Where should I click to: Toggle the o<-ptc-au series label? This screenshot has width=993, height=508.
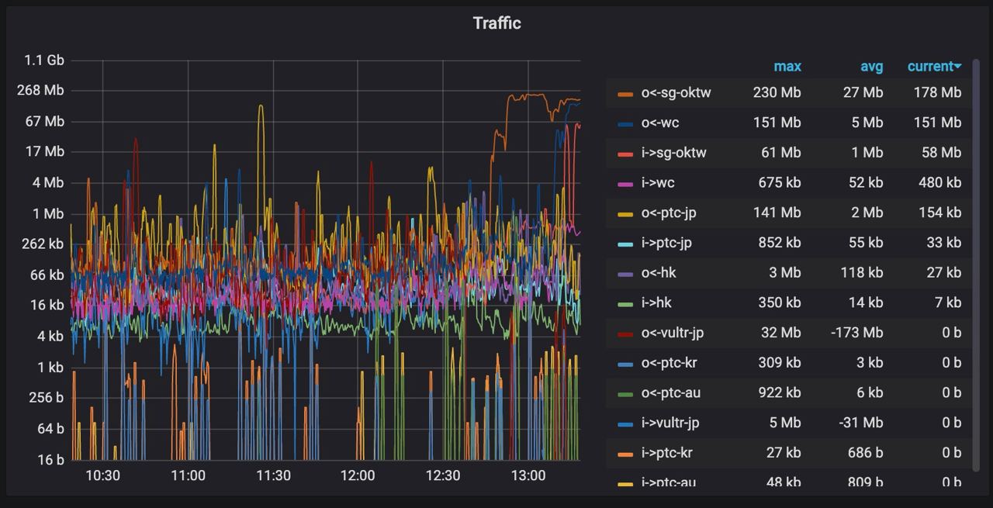point(670,392)
